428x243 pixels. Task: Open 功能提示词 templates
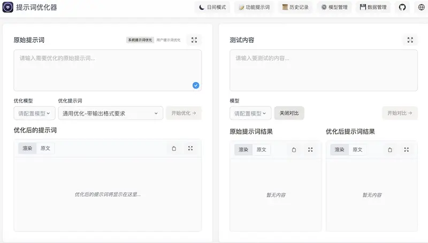[x=254, y=7]
